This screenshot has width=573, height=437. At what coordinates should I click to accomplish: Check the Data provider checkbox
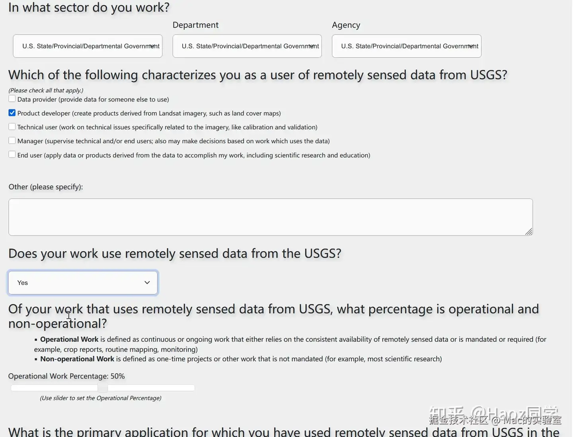point(12,99)
